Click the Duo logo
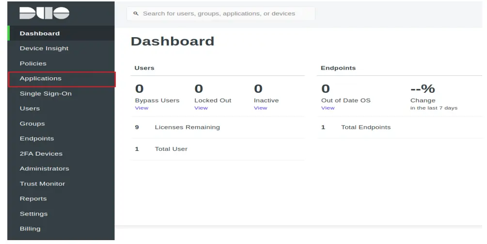 pos(44,13)
